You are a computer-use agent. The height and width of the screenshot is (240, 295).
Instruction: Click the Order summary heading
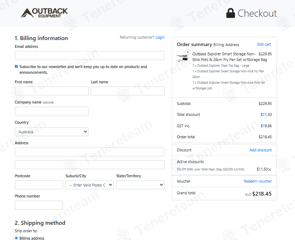[x=194, y=44]
